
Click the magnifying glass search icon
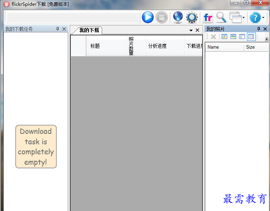tap(221, 17)
